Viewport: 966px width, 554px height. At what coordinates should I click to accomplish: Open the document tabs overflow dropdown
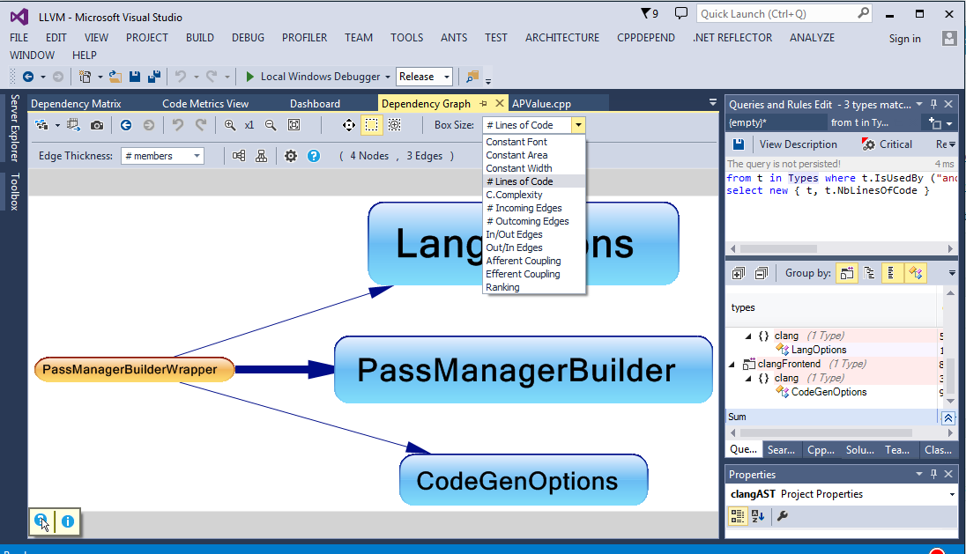(x=713, y=102)
